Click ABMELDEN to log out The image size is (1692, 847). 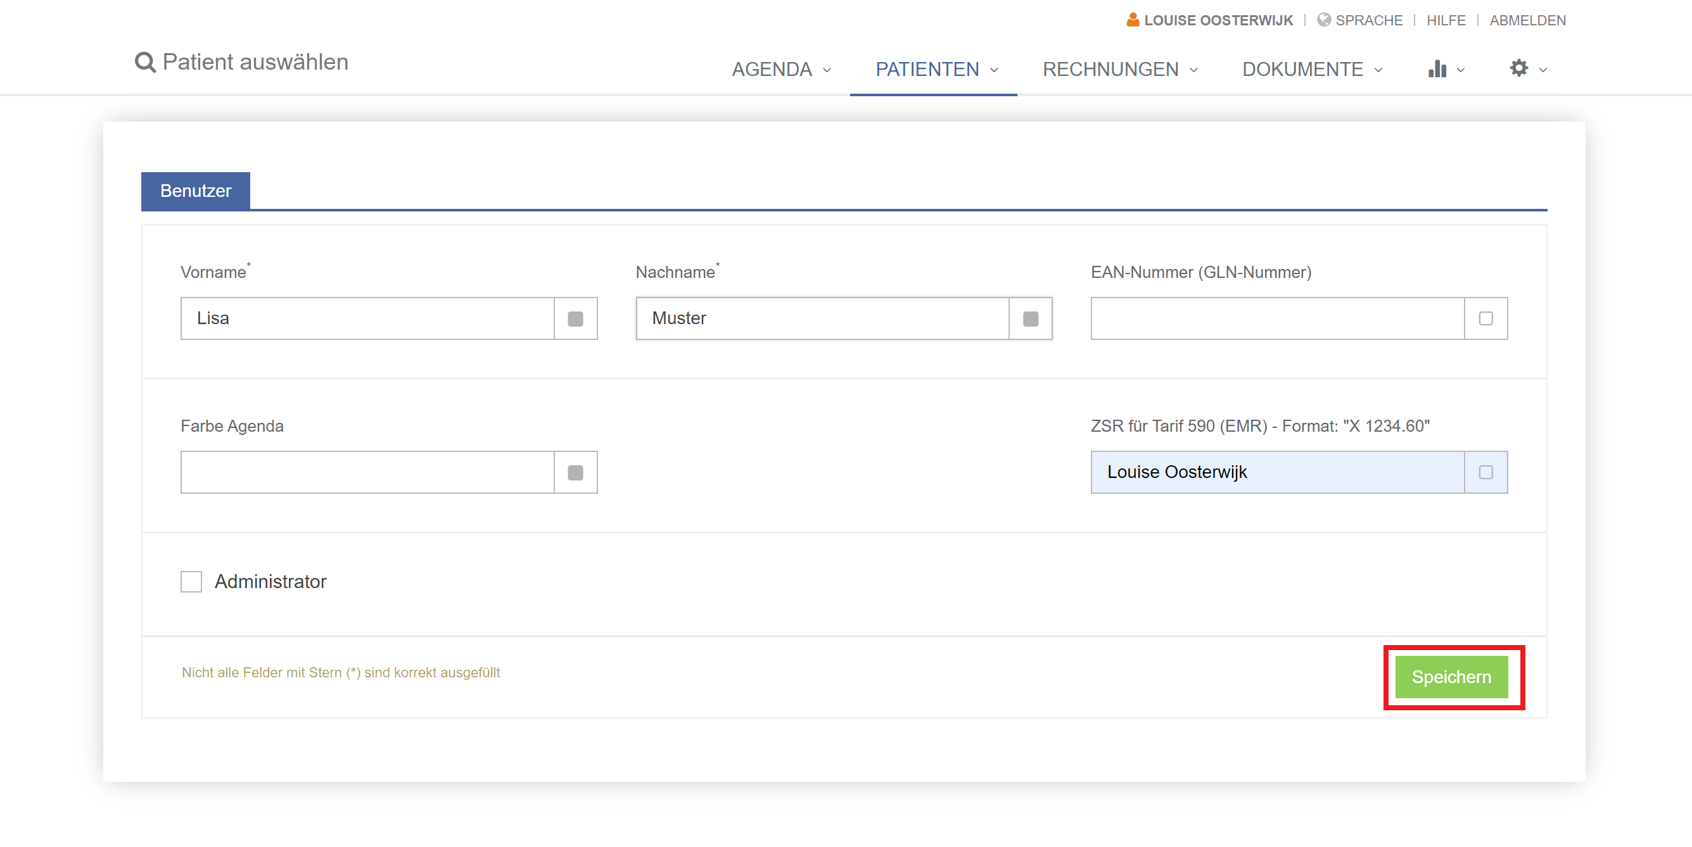point(1527,20)
